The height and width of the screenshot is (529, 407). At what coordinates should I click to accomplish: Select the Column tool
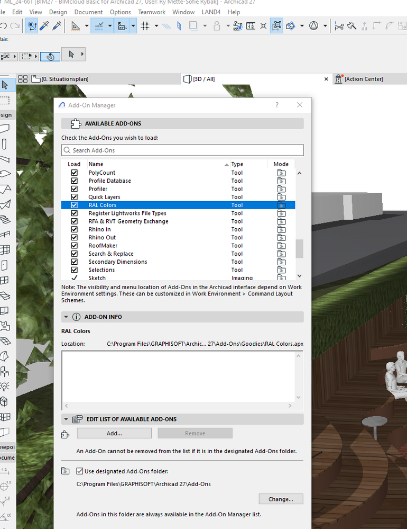[5, 144]
